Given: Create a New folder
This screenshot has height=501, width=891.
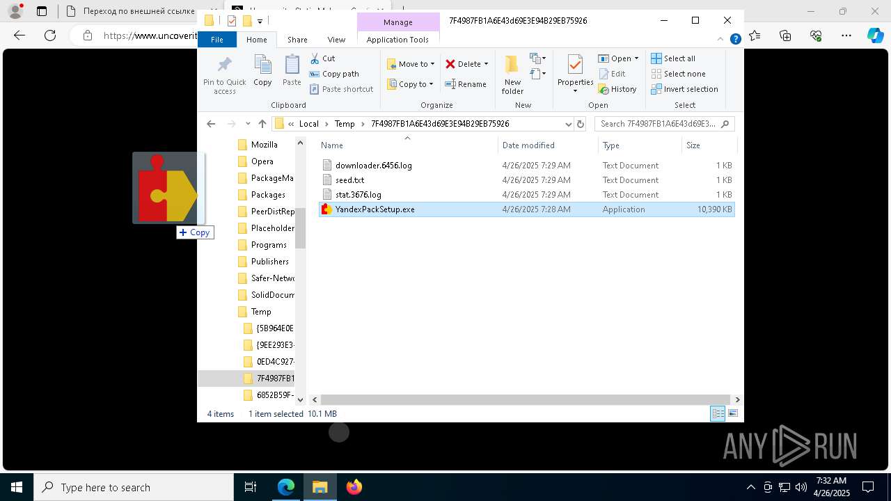Looking at the screenshot, I should [512, 74].
